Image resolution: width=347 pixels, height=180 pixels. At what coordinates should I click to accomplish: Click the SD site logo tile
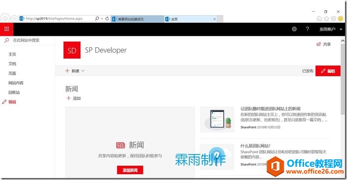click(x=72, y=50)
